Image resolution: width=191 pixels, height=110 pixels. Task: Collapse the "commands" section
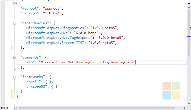click(14, 57)
